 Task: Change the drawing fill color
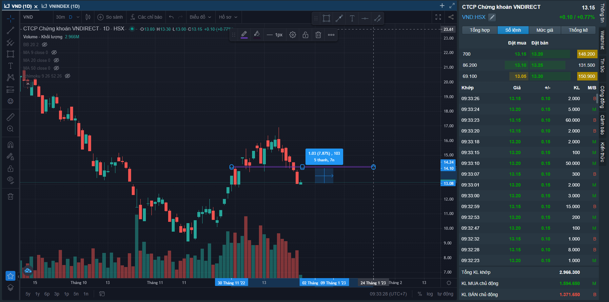point(257,35)
